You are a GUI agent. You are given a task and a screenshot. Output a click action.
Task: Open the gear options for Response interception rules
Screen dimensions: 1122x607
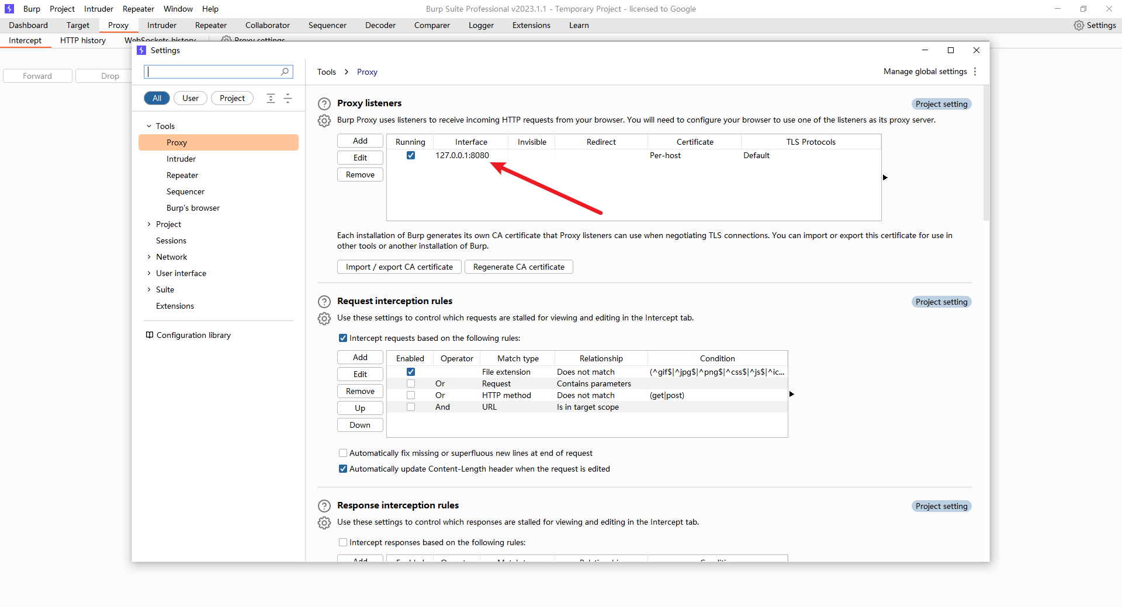324,523
